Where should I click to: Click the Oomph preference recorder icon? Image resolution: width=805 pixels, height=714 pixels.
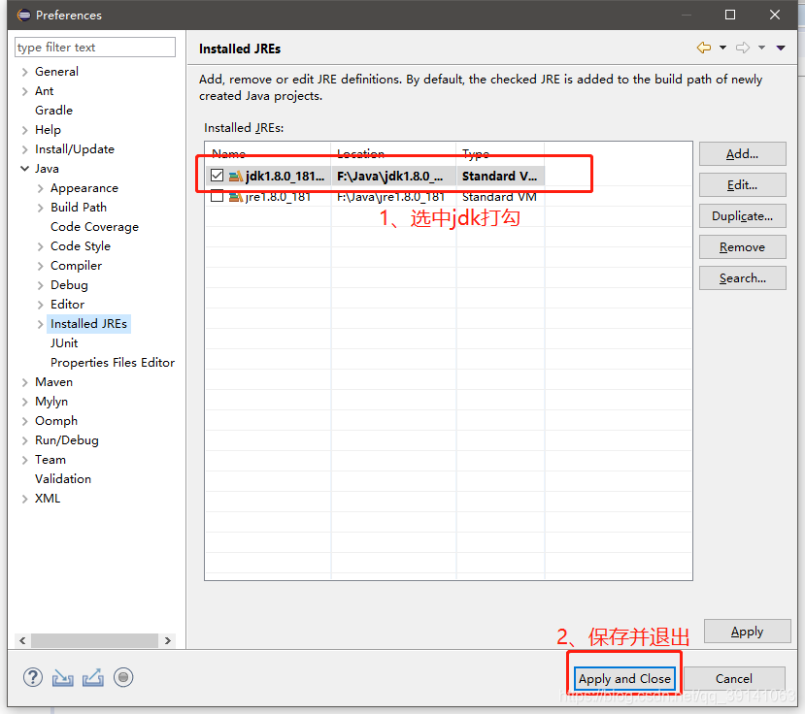[123, 677]
